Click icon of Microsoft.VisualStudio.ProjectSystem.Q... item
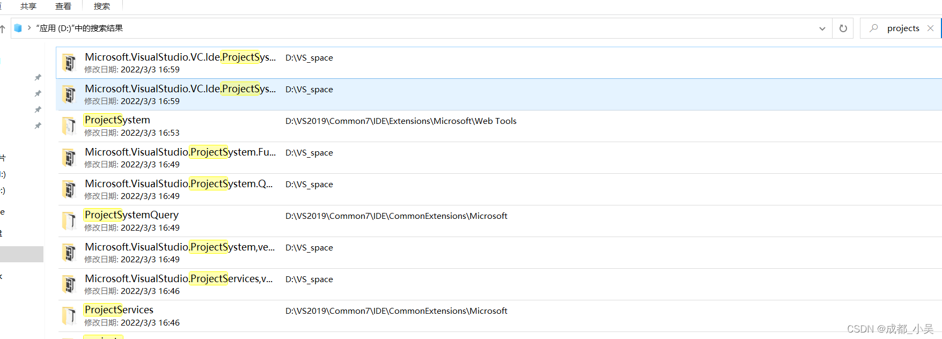 pos(69,189)
